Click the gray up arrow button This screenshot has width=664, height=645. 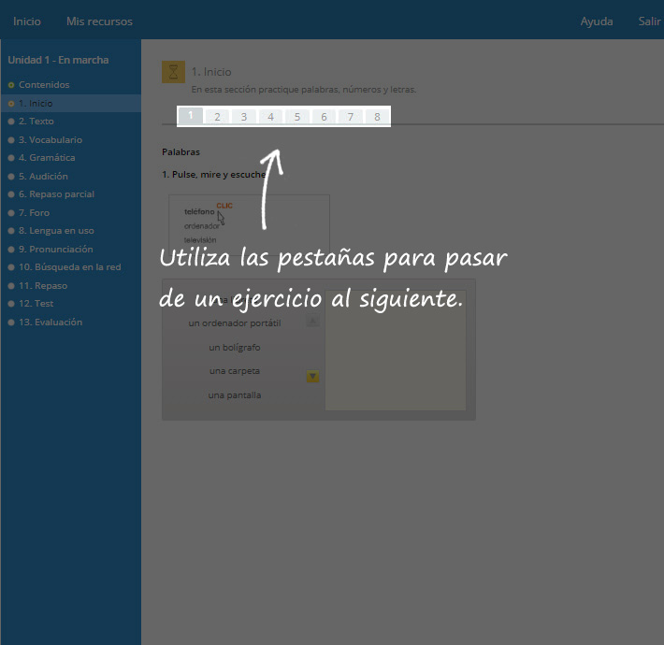(313, 322)
